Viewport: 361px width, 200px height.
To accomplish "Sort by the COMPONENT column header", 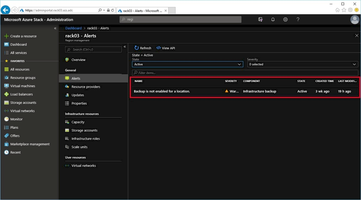I will point(252,81).
